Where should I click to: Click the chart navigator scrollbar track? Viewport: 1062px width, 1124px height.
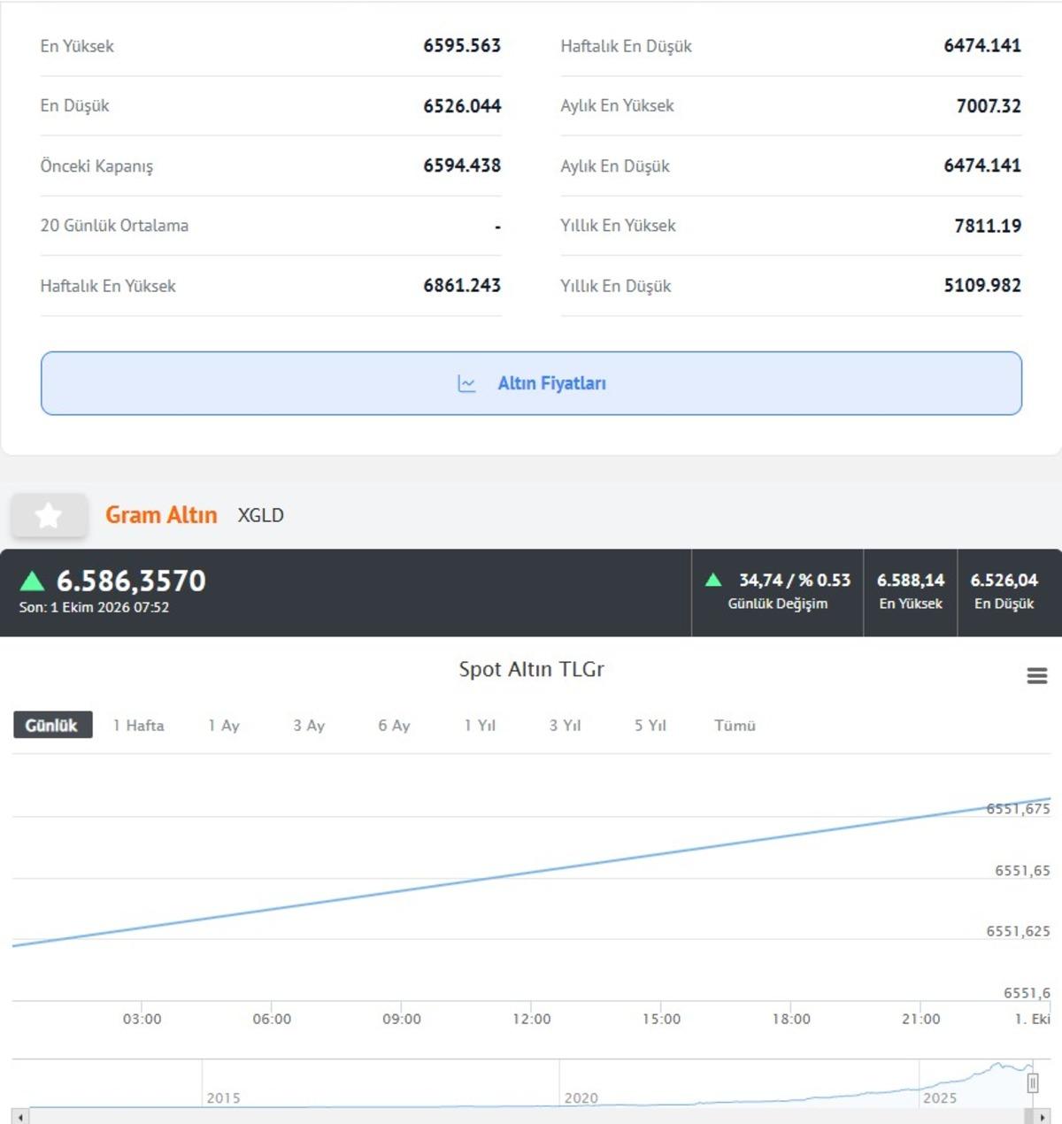[x=527, y=1116]
